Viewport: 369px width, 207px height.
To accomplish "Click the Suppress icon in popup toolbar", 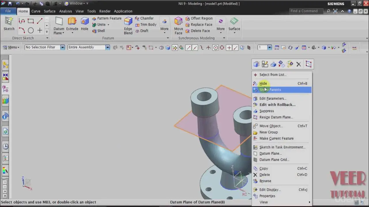I will click(x=273, y=64).
